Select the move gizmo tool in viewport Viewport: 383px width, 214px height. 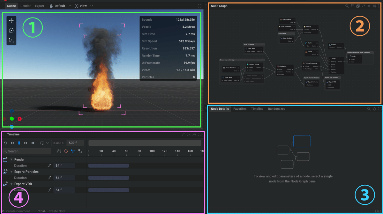click(x=11, y=20)
